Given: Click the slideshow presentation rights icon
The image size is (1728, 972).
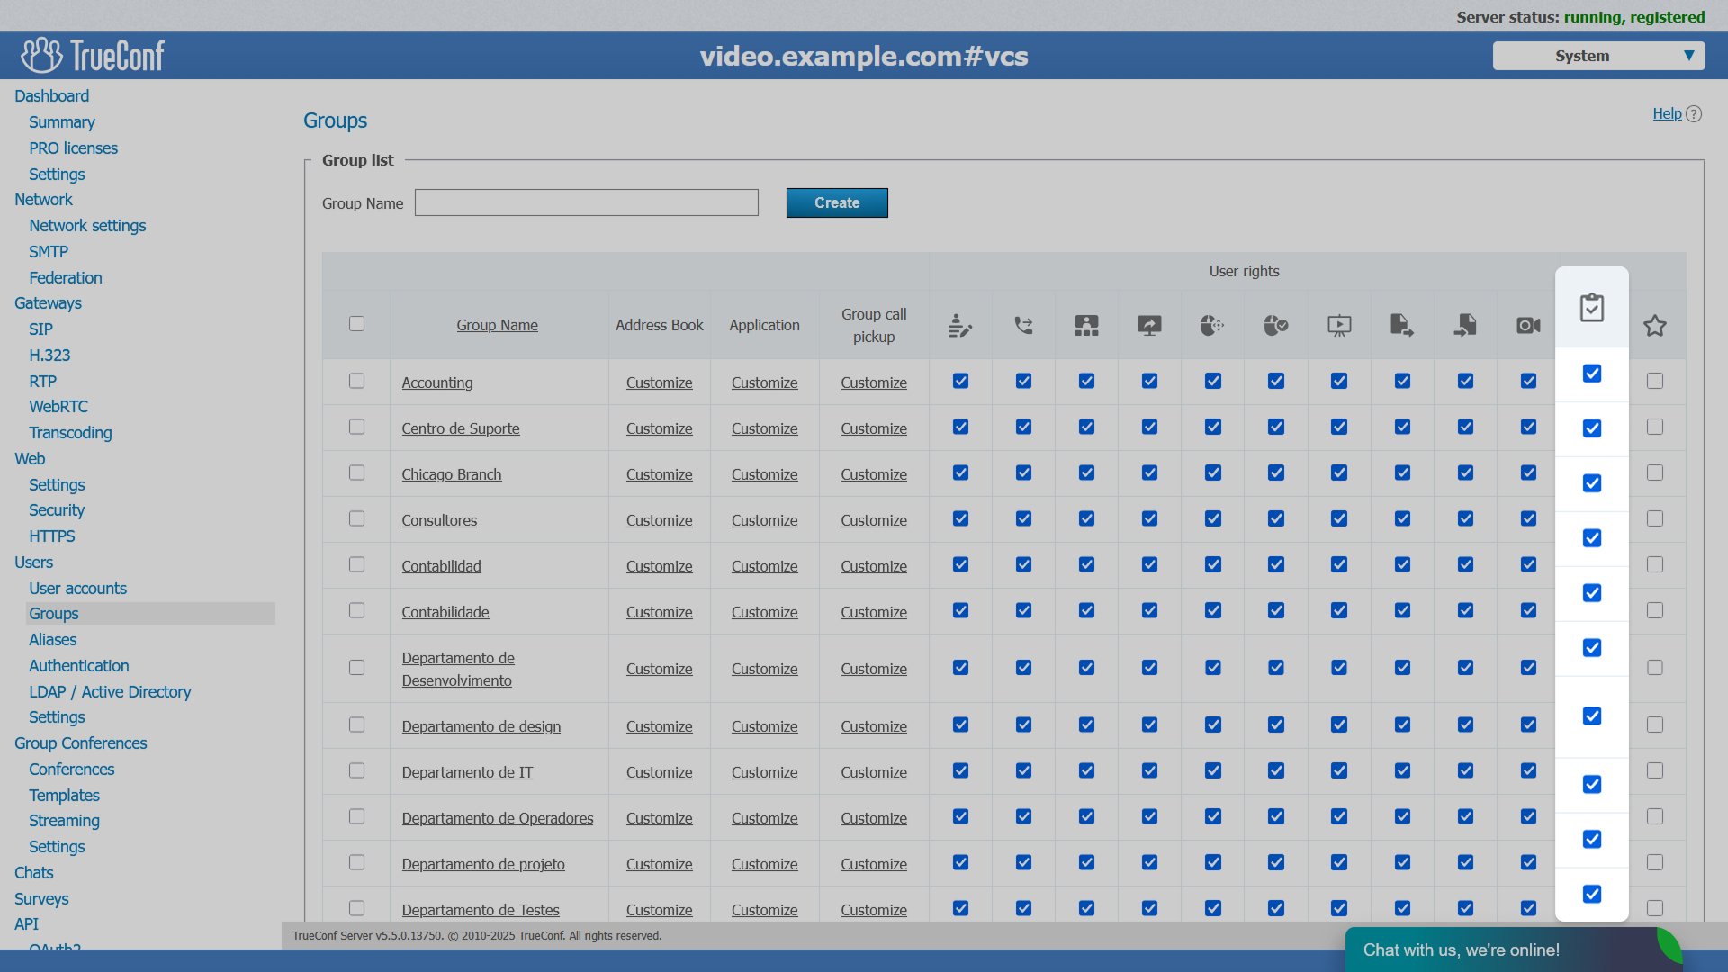Looking at the screenshot, I should pyautogui.click(x=1339, y=325).
